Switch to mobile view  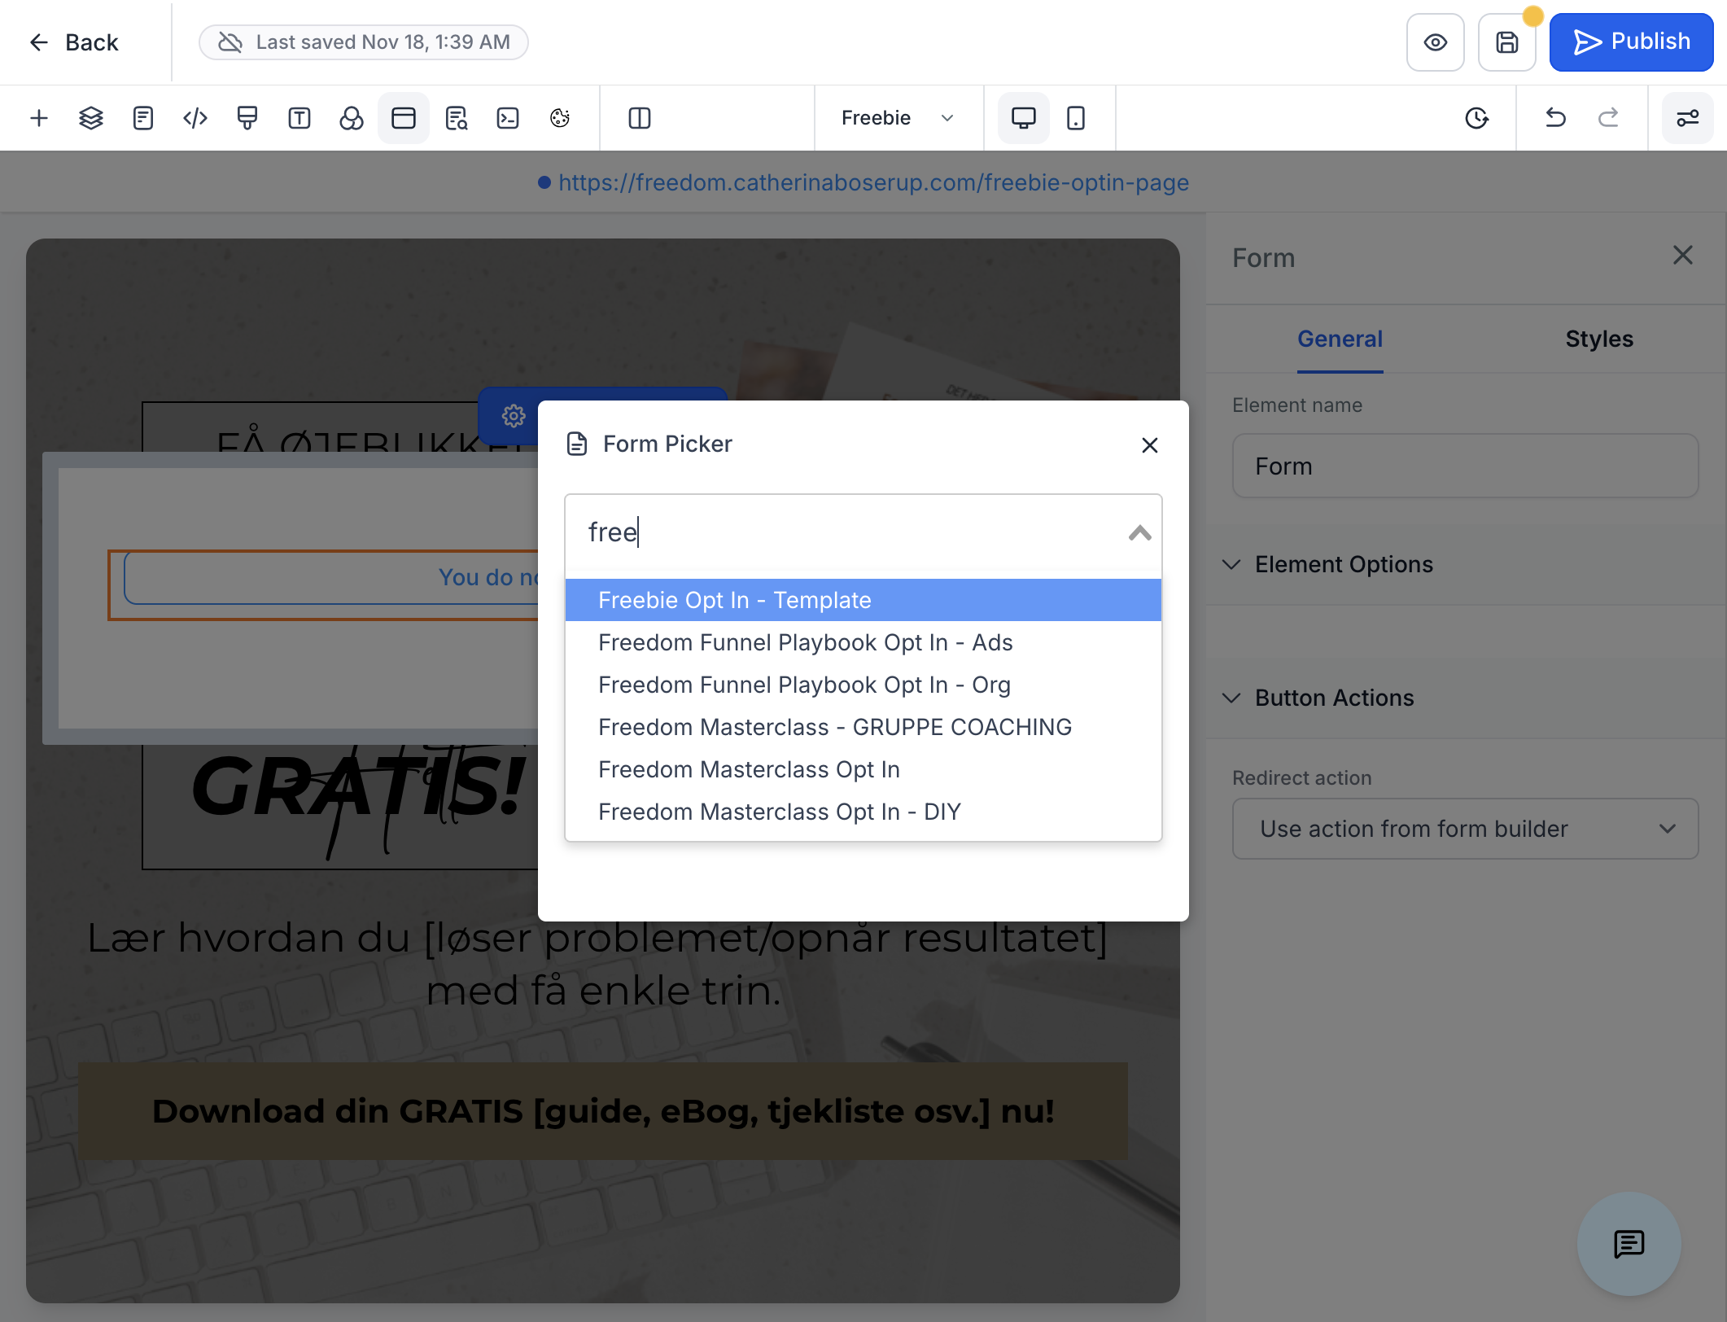click(1076, 118)
